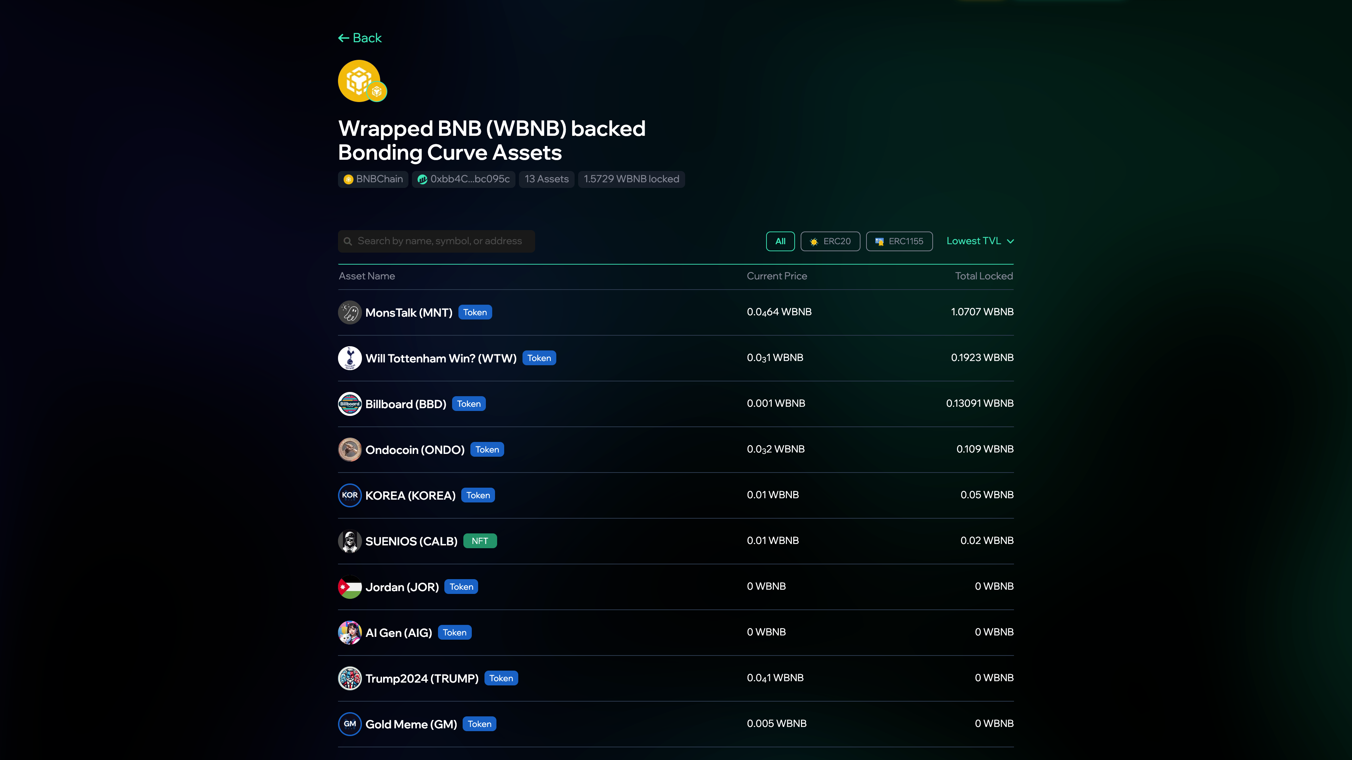1352x760 pixels.
Task: Click the MonsTalk (MNT) token logo
Action: click(x=350, y=312)
